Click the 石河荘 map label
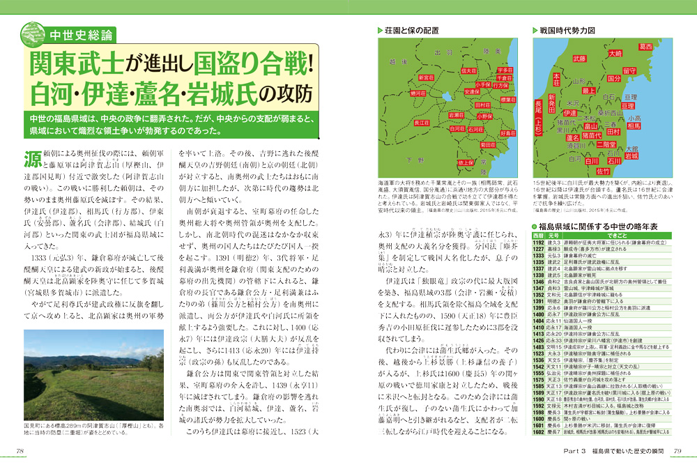Image resolution: width=697 pixels, height=467 pixels. coord(475,130)
